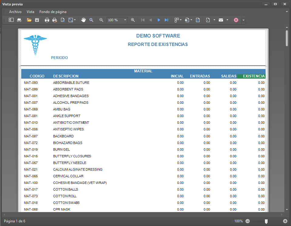Go to the next page arrow
The width and height of the screenshot is (291, 226).
(159, 20)
